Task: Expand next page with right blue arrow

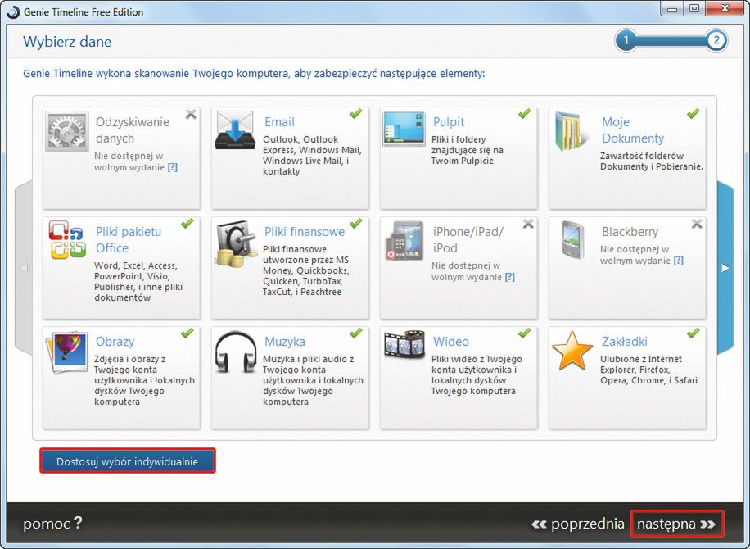Action: pyautogui.click(x=725, y=268)
